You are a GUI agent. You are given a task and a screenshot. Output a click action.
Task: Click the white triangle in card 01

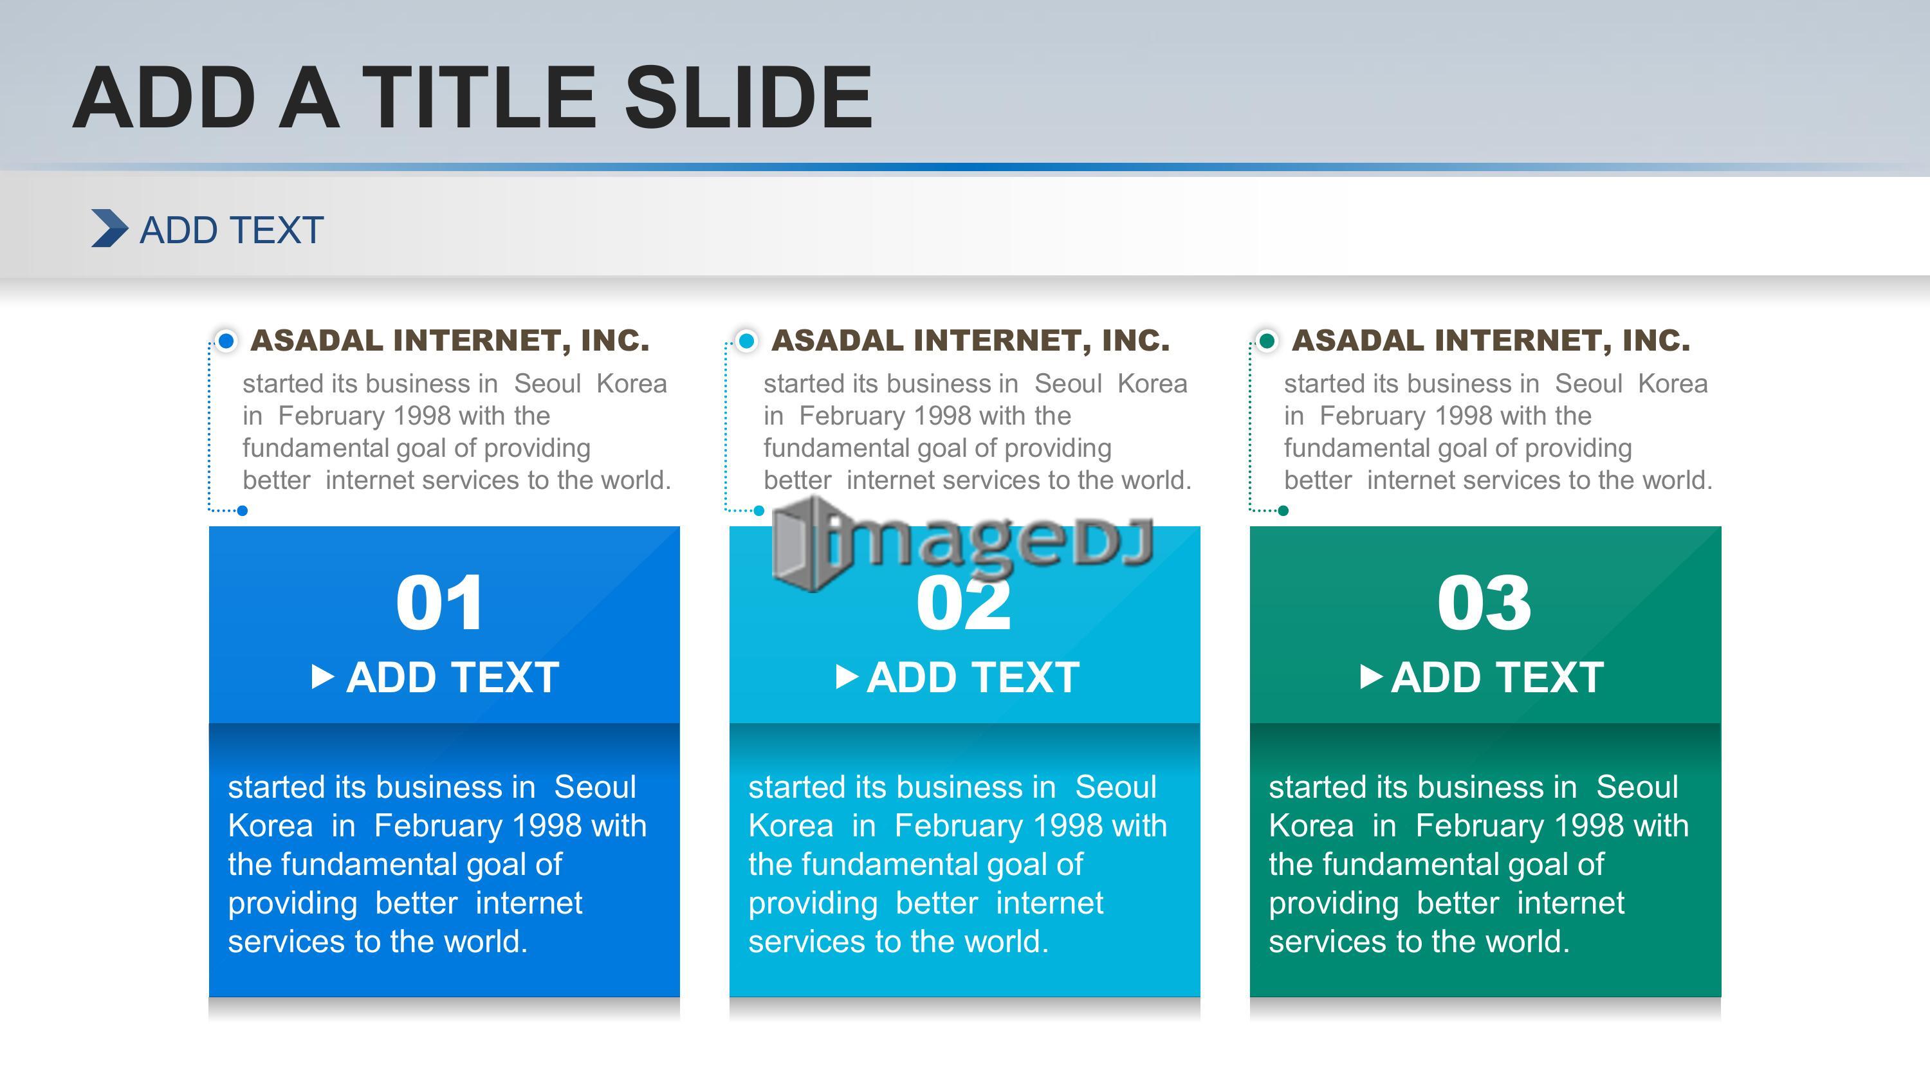click(322, 677)
